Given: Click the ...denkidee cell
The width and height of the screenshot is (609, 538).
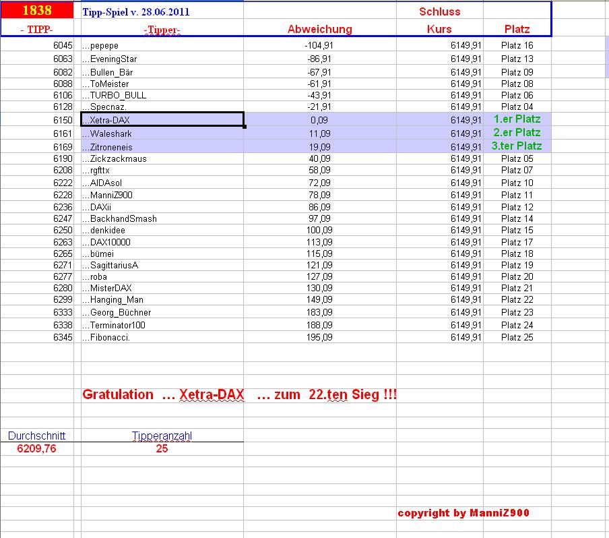Looking at the screenshot, I should [162, 230].
